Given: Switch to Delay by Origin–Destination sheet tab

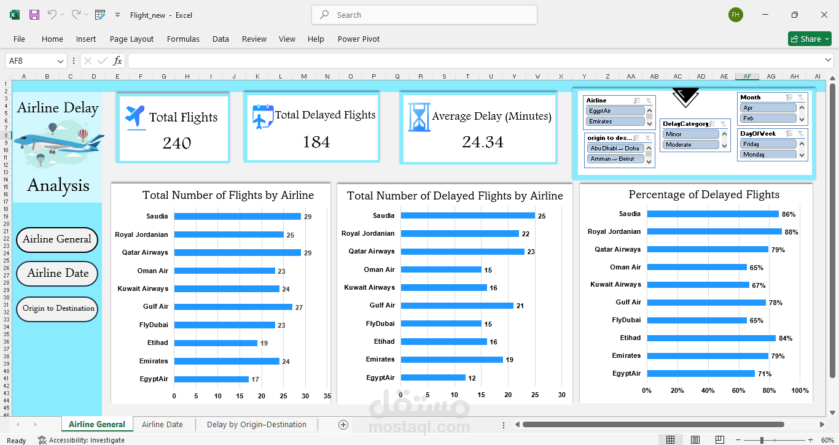Looking at the screenshot, I should [x=257, y=424].
